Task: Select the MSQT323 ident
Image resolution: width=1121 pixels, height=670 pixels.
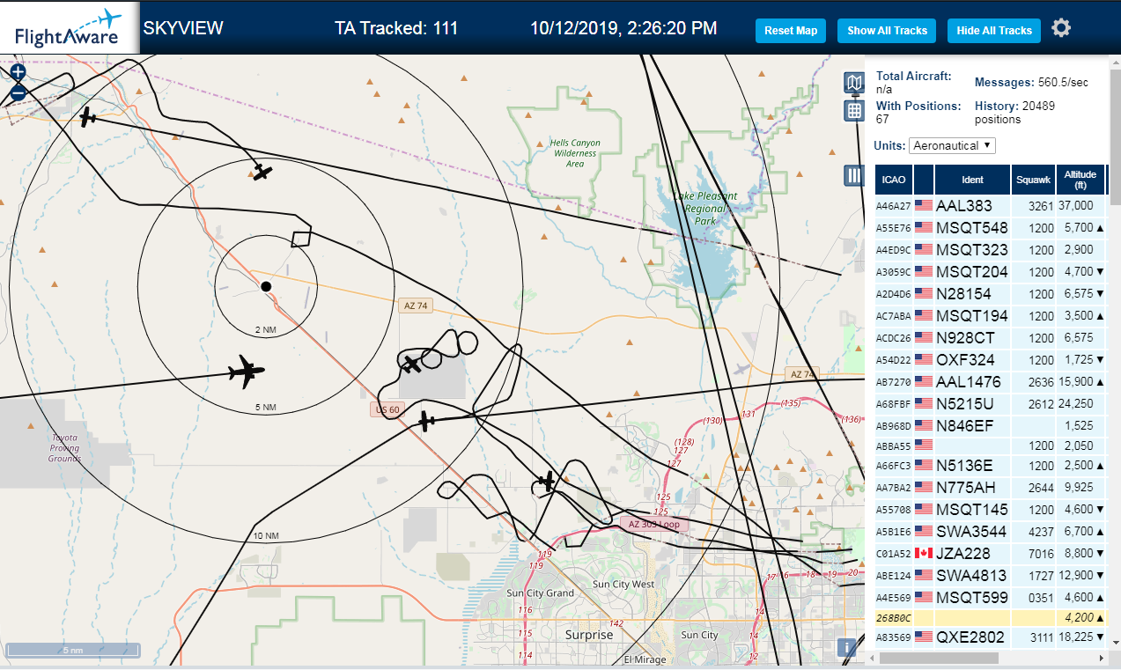Action: 972,250
